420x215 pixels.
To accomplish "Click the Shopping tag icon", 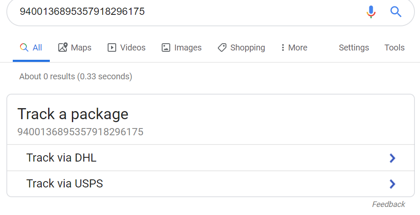I will [x=222, y=47].
